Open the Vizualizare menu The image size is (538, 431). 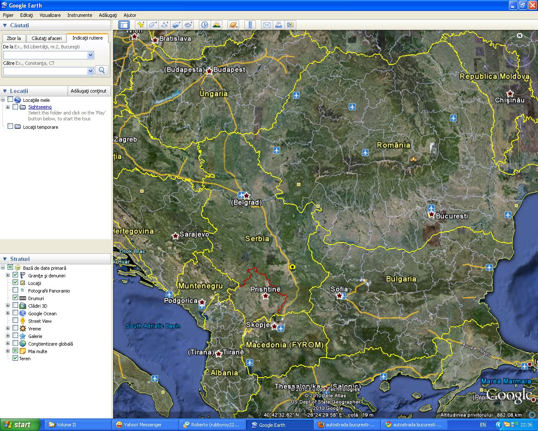[x=50, y=15]
